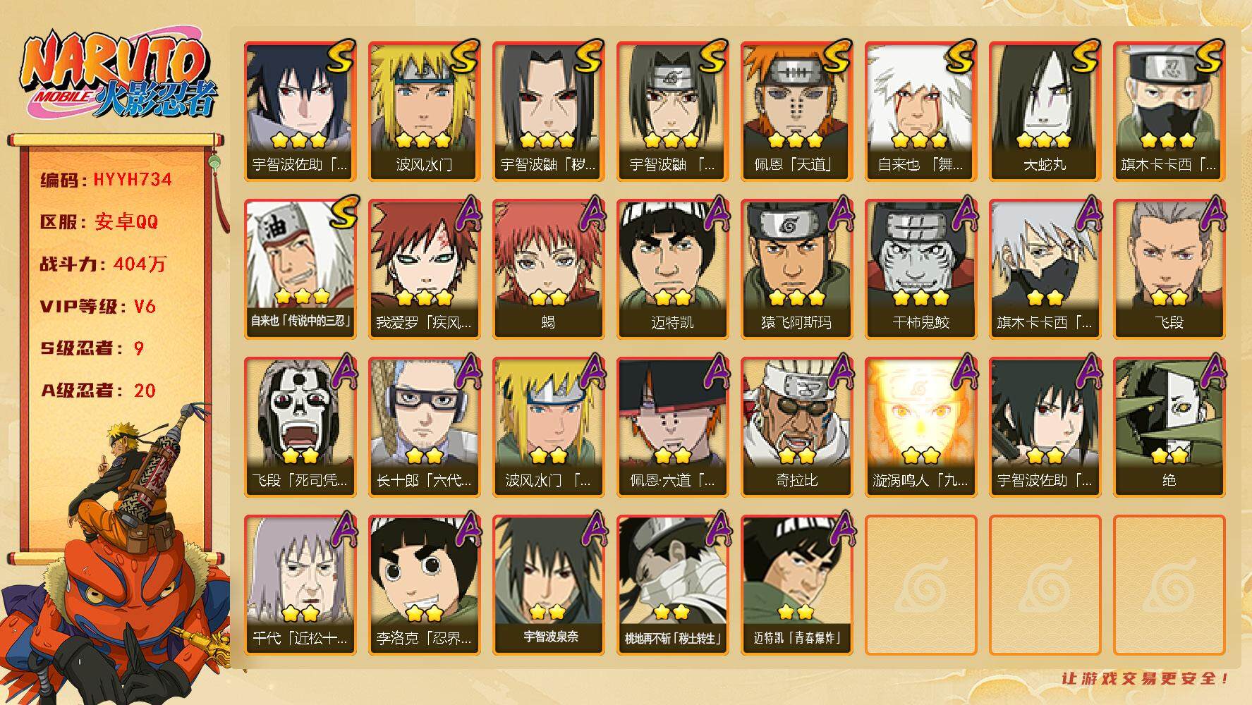1252x705 pixels.
Task: Click the 宇智波泉奈 ninja card
Action: click(x=548, y=584)
